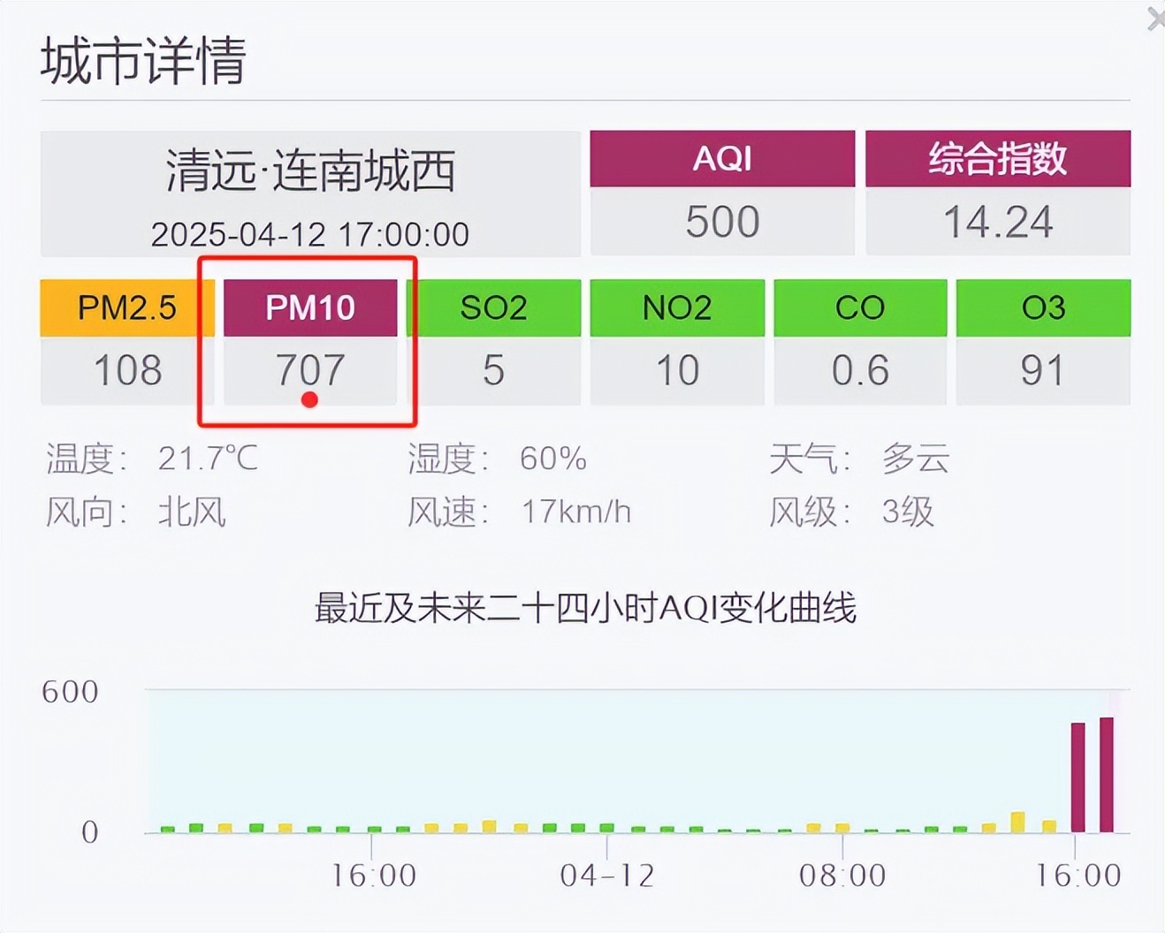The image size is (1165, 933).
Task: Select the PM10 pollutant tab
Action: click(x=309, y=307)
